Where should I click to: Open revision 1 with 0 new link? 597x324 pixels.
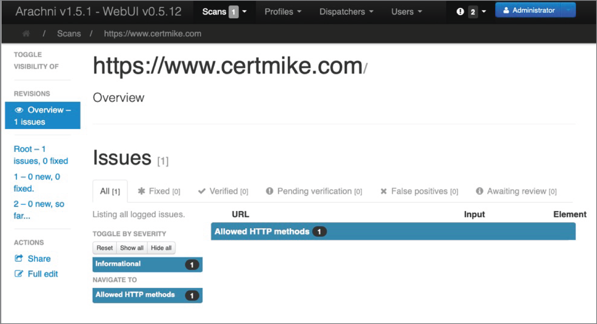click(37, 183)
